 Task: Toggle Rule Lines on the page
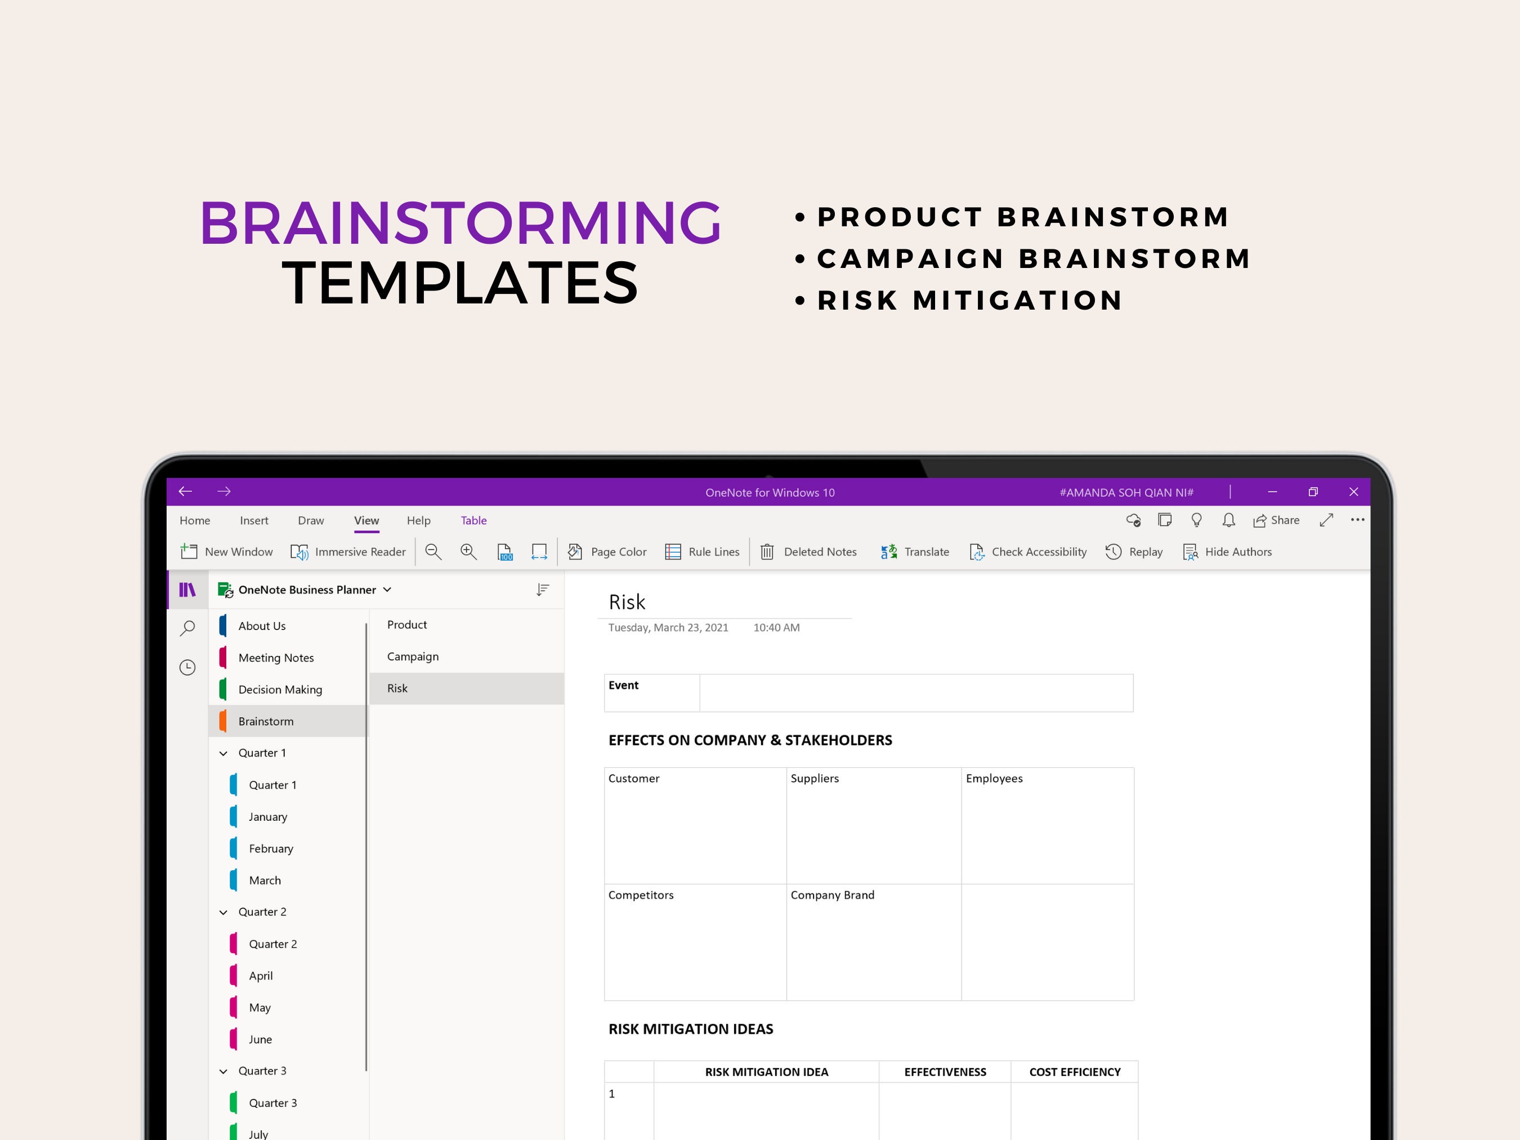(x=702, y=552)
